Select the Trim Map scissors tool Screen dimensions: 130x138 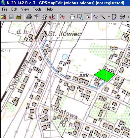114,17
